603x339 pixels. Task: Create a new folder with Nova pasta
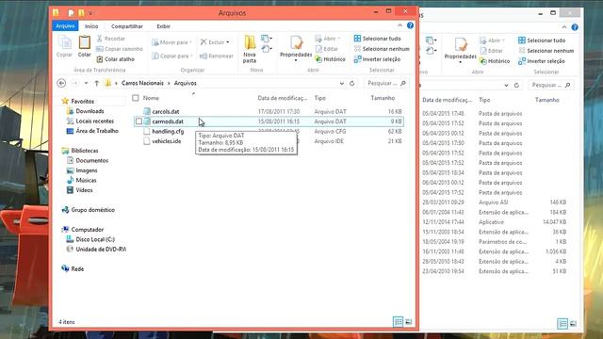click(250, 49)
